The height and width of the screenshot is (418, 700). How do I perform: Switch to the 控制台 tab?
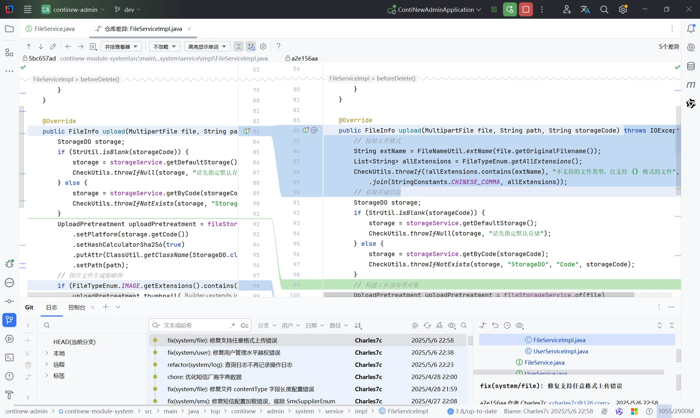tap(77, 307)
